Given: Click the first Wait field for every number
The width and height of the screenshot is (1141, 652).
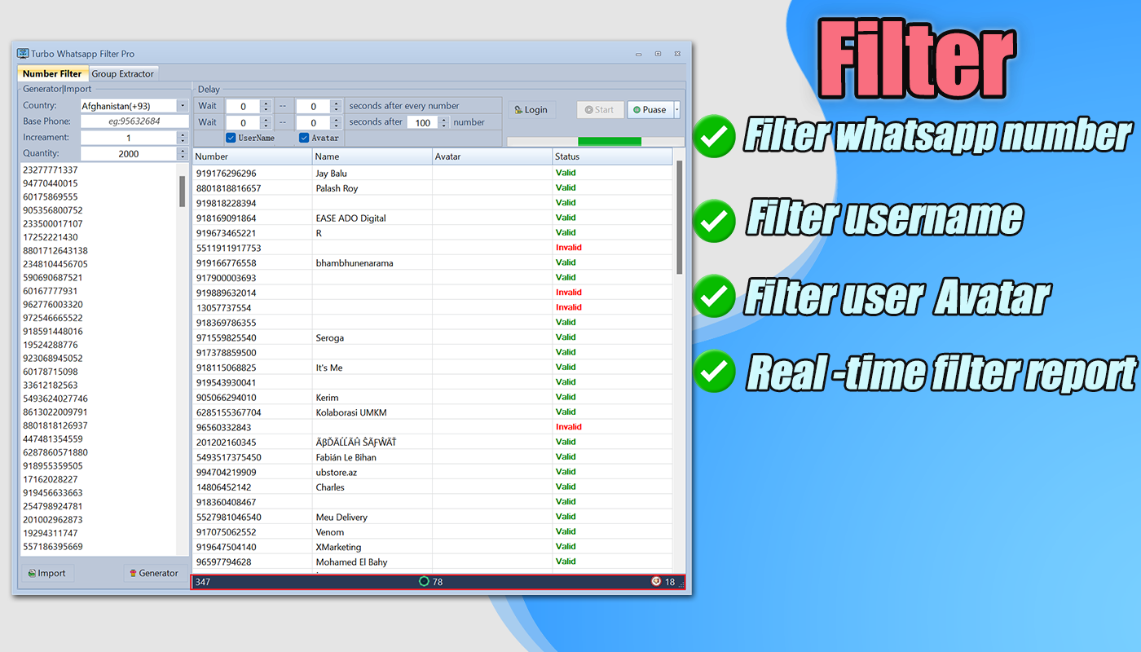Looking at the screenshot, I should click(243, 106).
